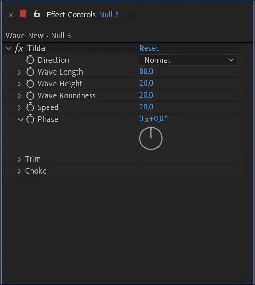This screenshot has width=255, height=285.
Task: Close the Effect Controls panel tab
Action: point(11,15)
